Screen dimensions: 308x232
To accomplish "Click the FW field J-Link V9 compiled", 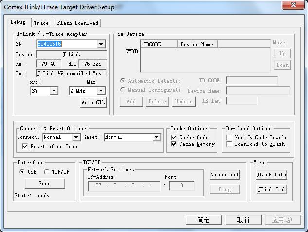I will 72,73.
